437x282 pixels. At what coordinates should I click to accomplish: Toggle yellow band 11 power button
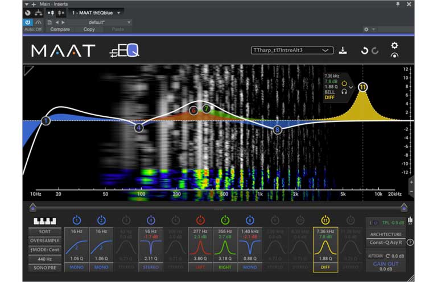pyautogui.click(x=325, y=220)
